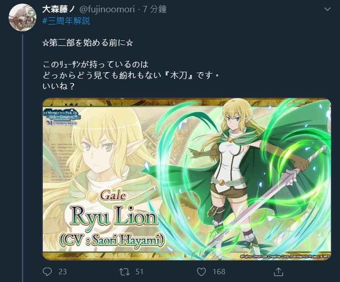Open tweet permalink via 7 分鐘 timestamp

[x=155, y=9]
